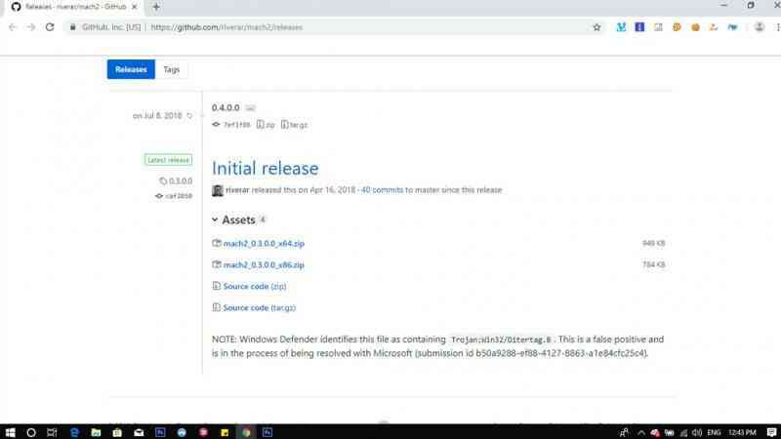Open riverar's avatar image
781x439 pixels.
pos(218,190)
